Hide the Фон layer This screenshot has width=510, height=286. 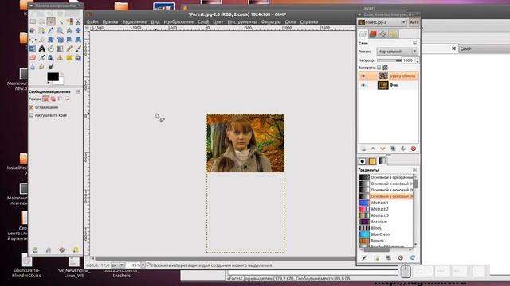(363, 85)
